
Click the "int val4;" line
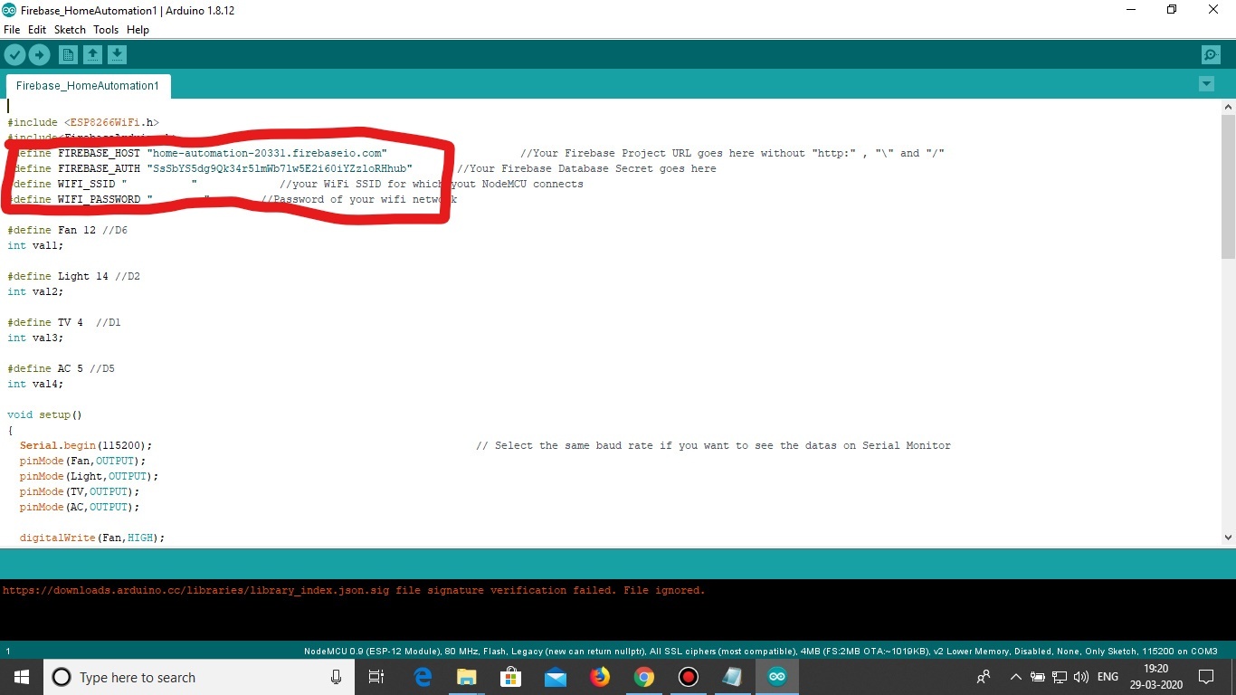click(35, 384)
